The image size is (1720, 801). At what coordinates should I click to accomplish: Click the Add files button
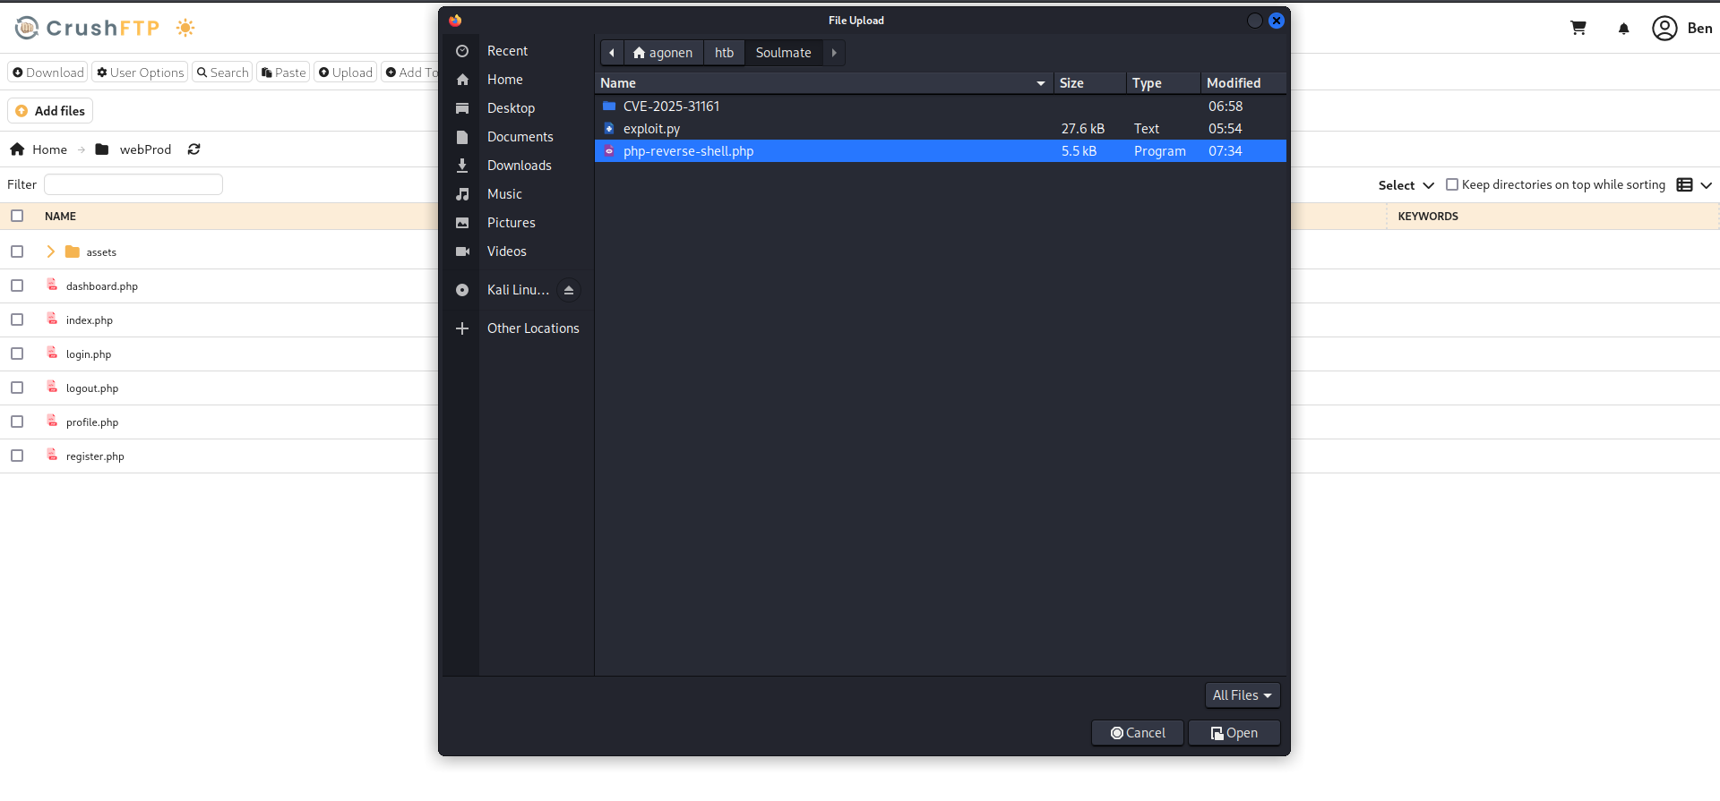click(50, 111)
